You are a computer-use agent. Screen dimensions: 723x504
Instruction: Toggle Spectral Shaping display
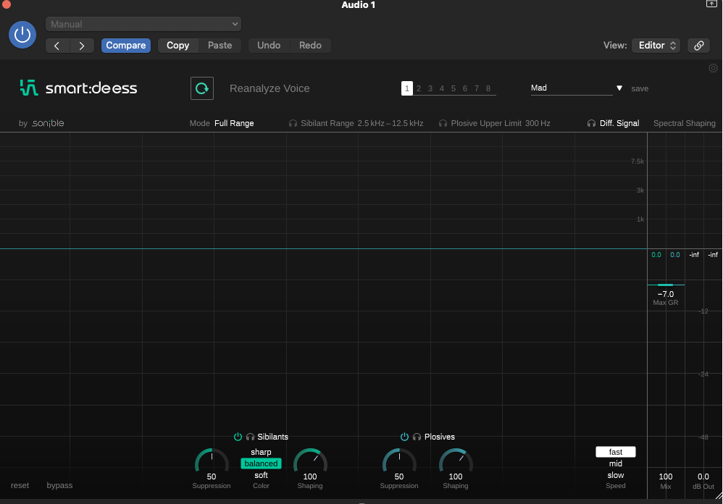(x=685, y=124)
